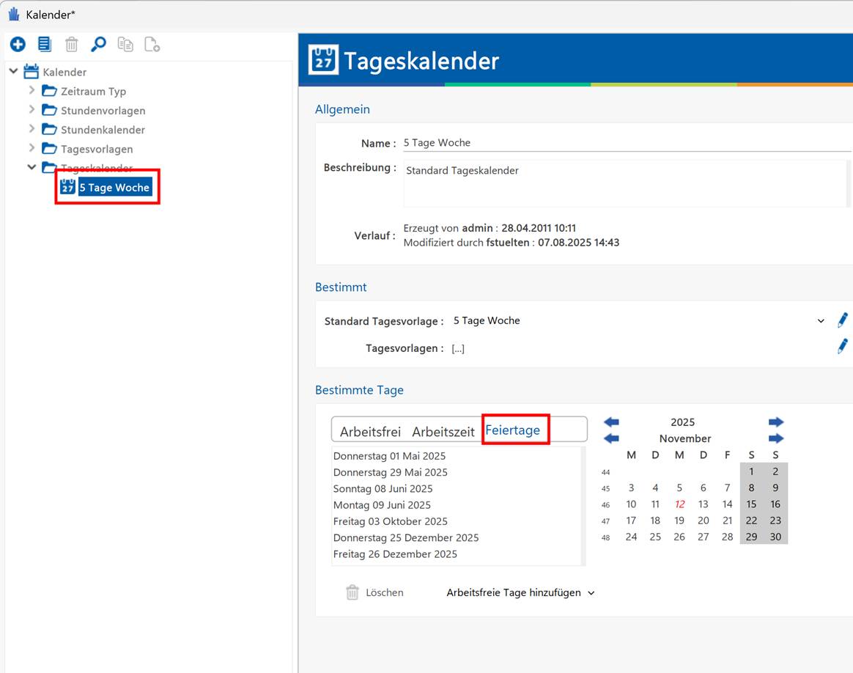Click the copy documents icon in the toolbar

click(x=125, y=44)
